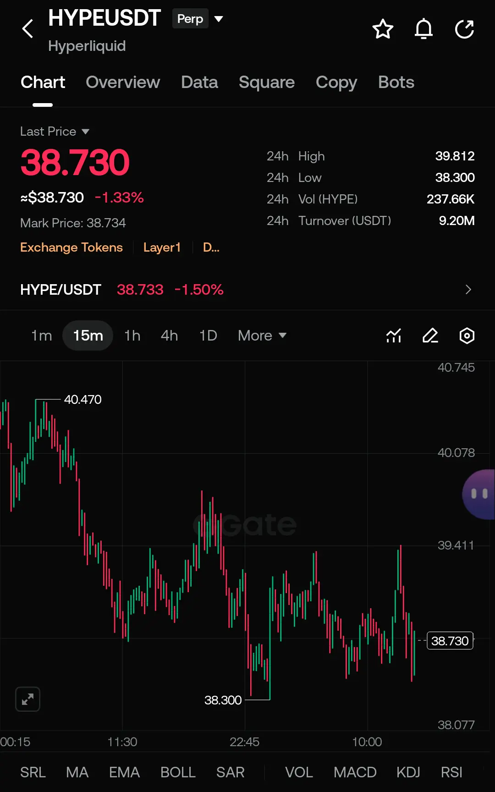
Task: Toggle the VOL sub-indicator
Action: 299,772
